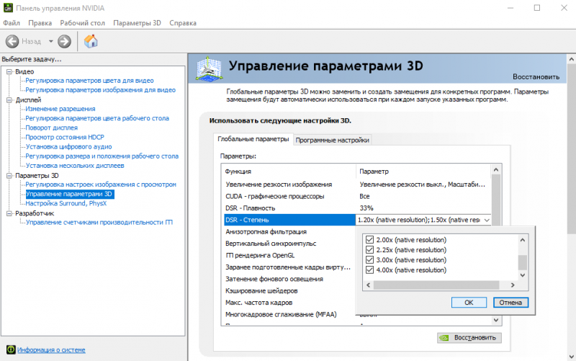Viewport: 576px width, 361px height.
Task: Uncheck the 3.00x native resolution box
Action: [x=369, y=260]
